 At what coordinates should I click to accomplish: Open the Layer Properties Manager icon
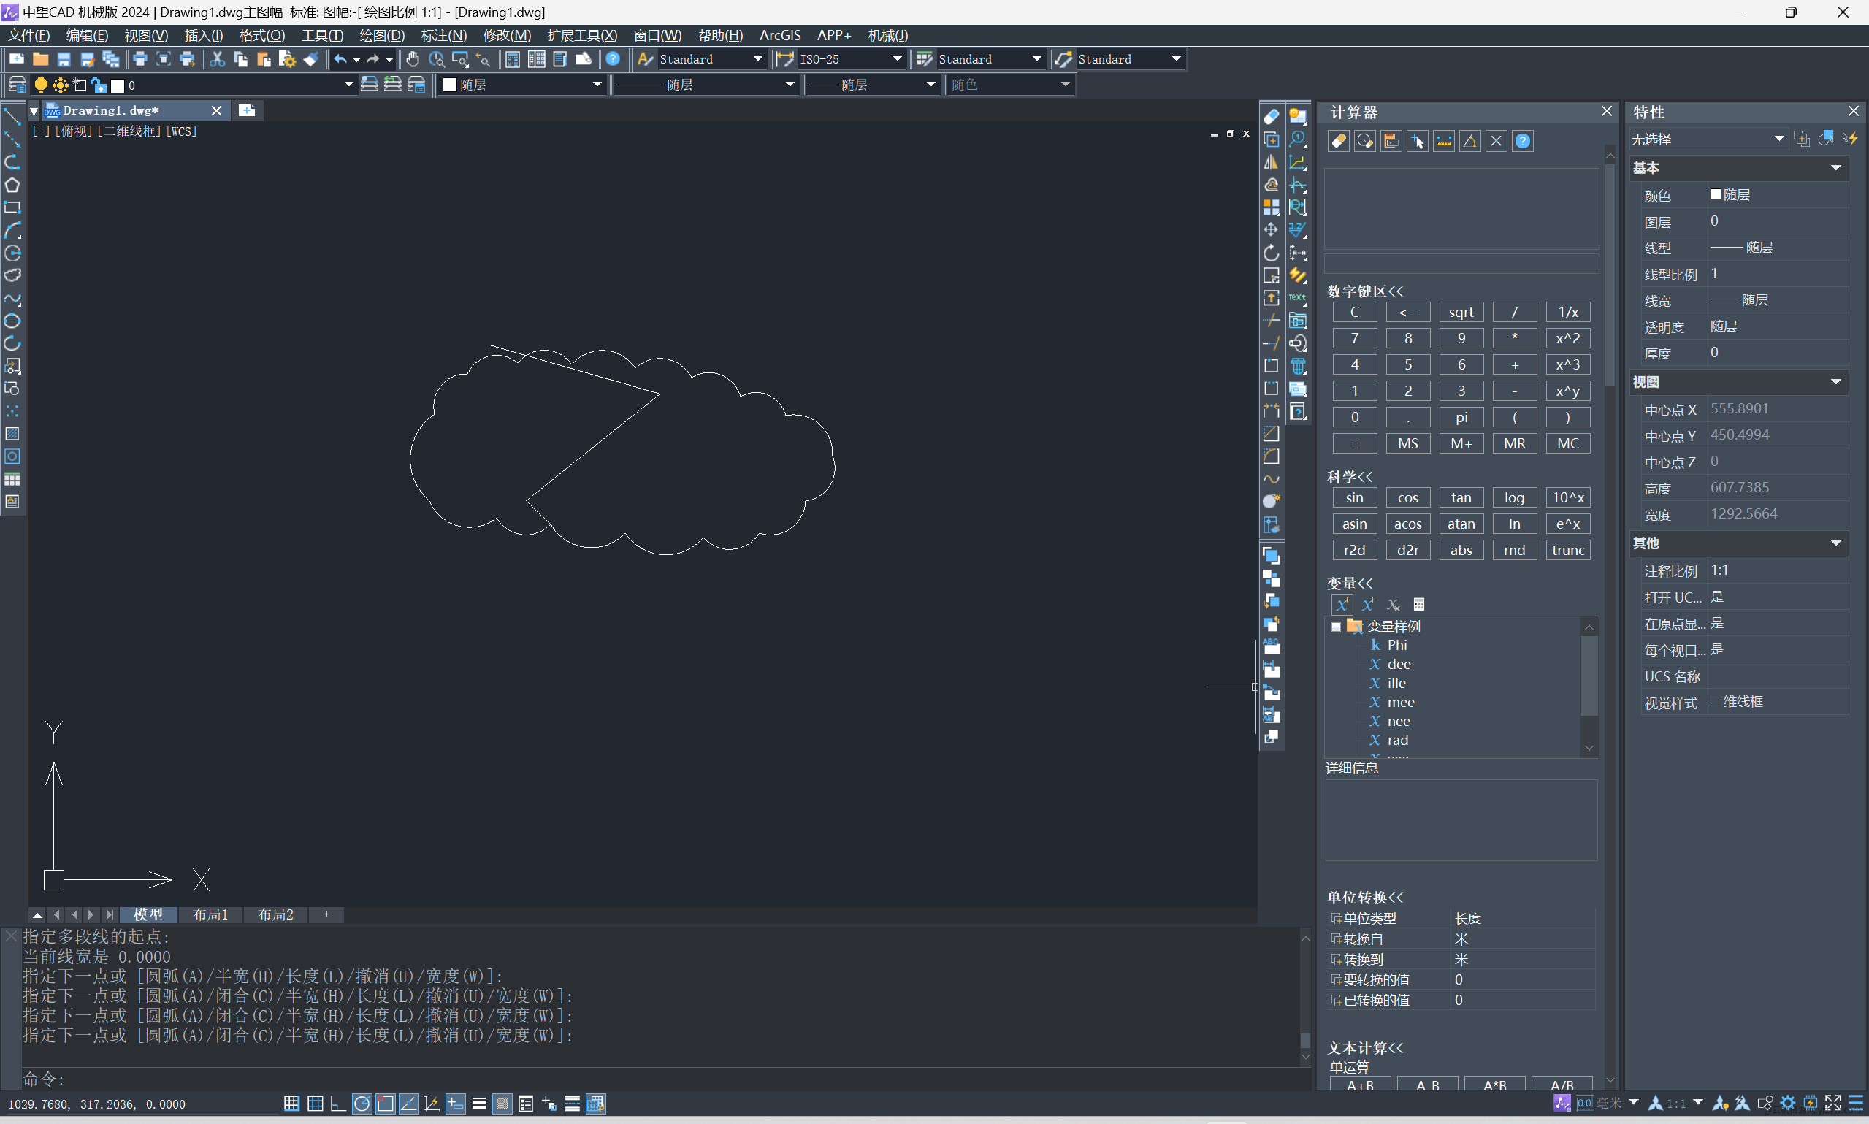(x=18, y=85)
